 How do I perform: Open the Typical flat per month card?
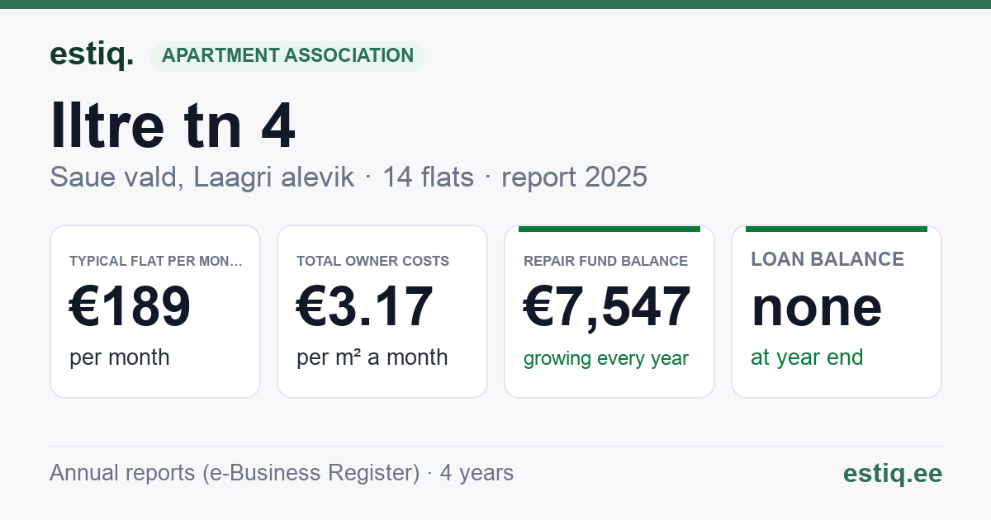click(x=155, y=311)
